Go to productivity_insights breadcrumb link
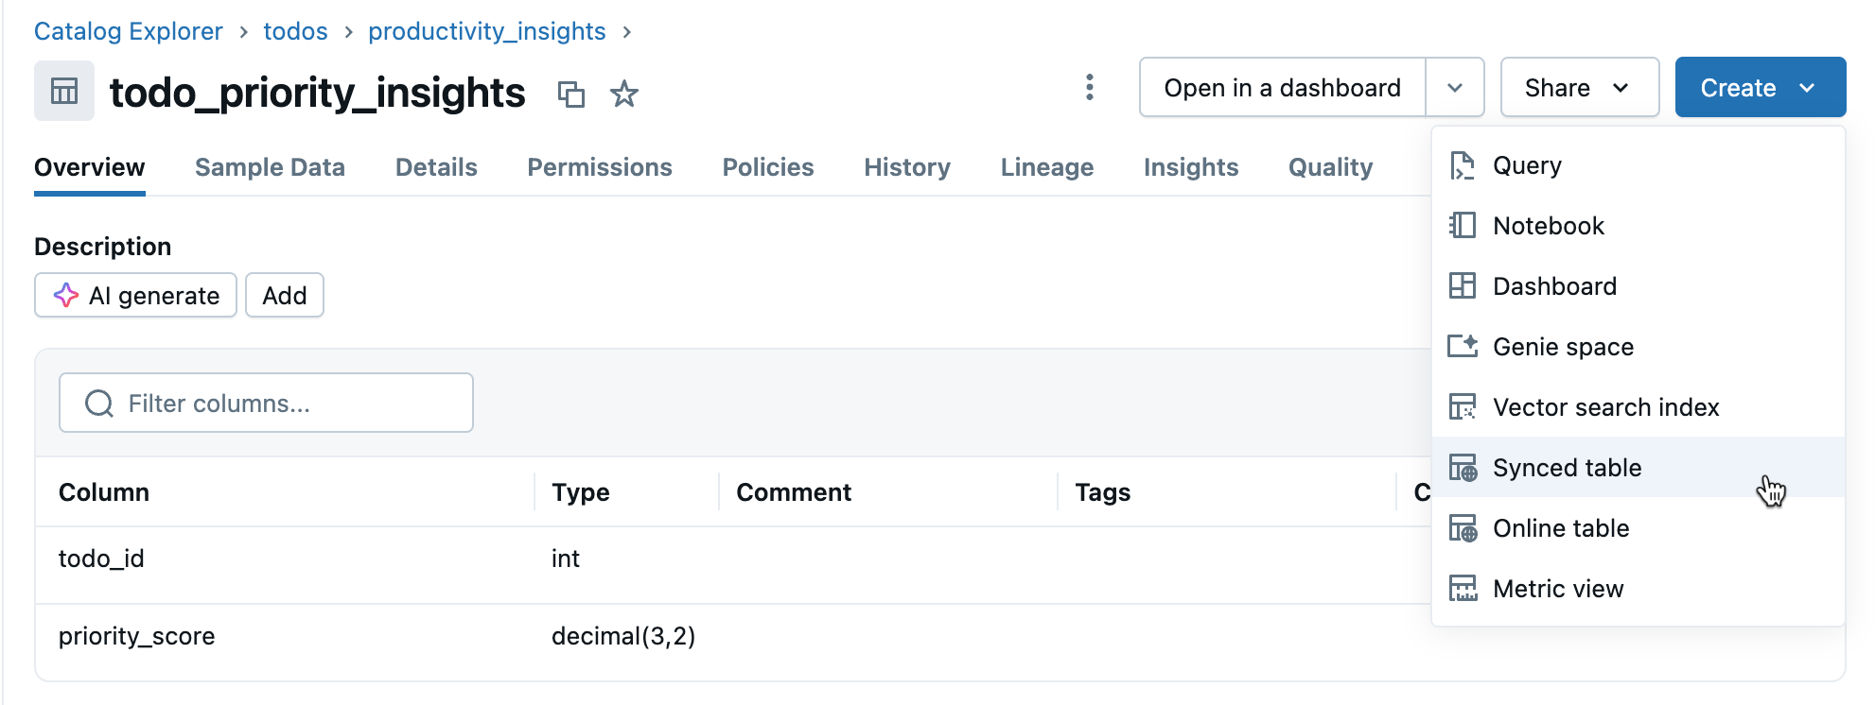Viewport: 1875px width, 705px height. coord(486,31)
